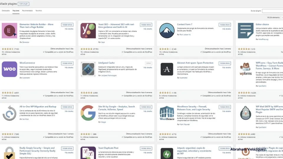
Task: Select the WooCommerce purple logo
Action: pyautogui.click(x=9, y=69)
